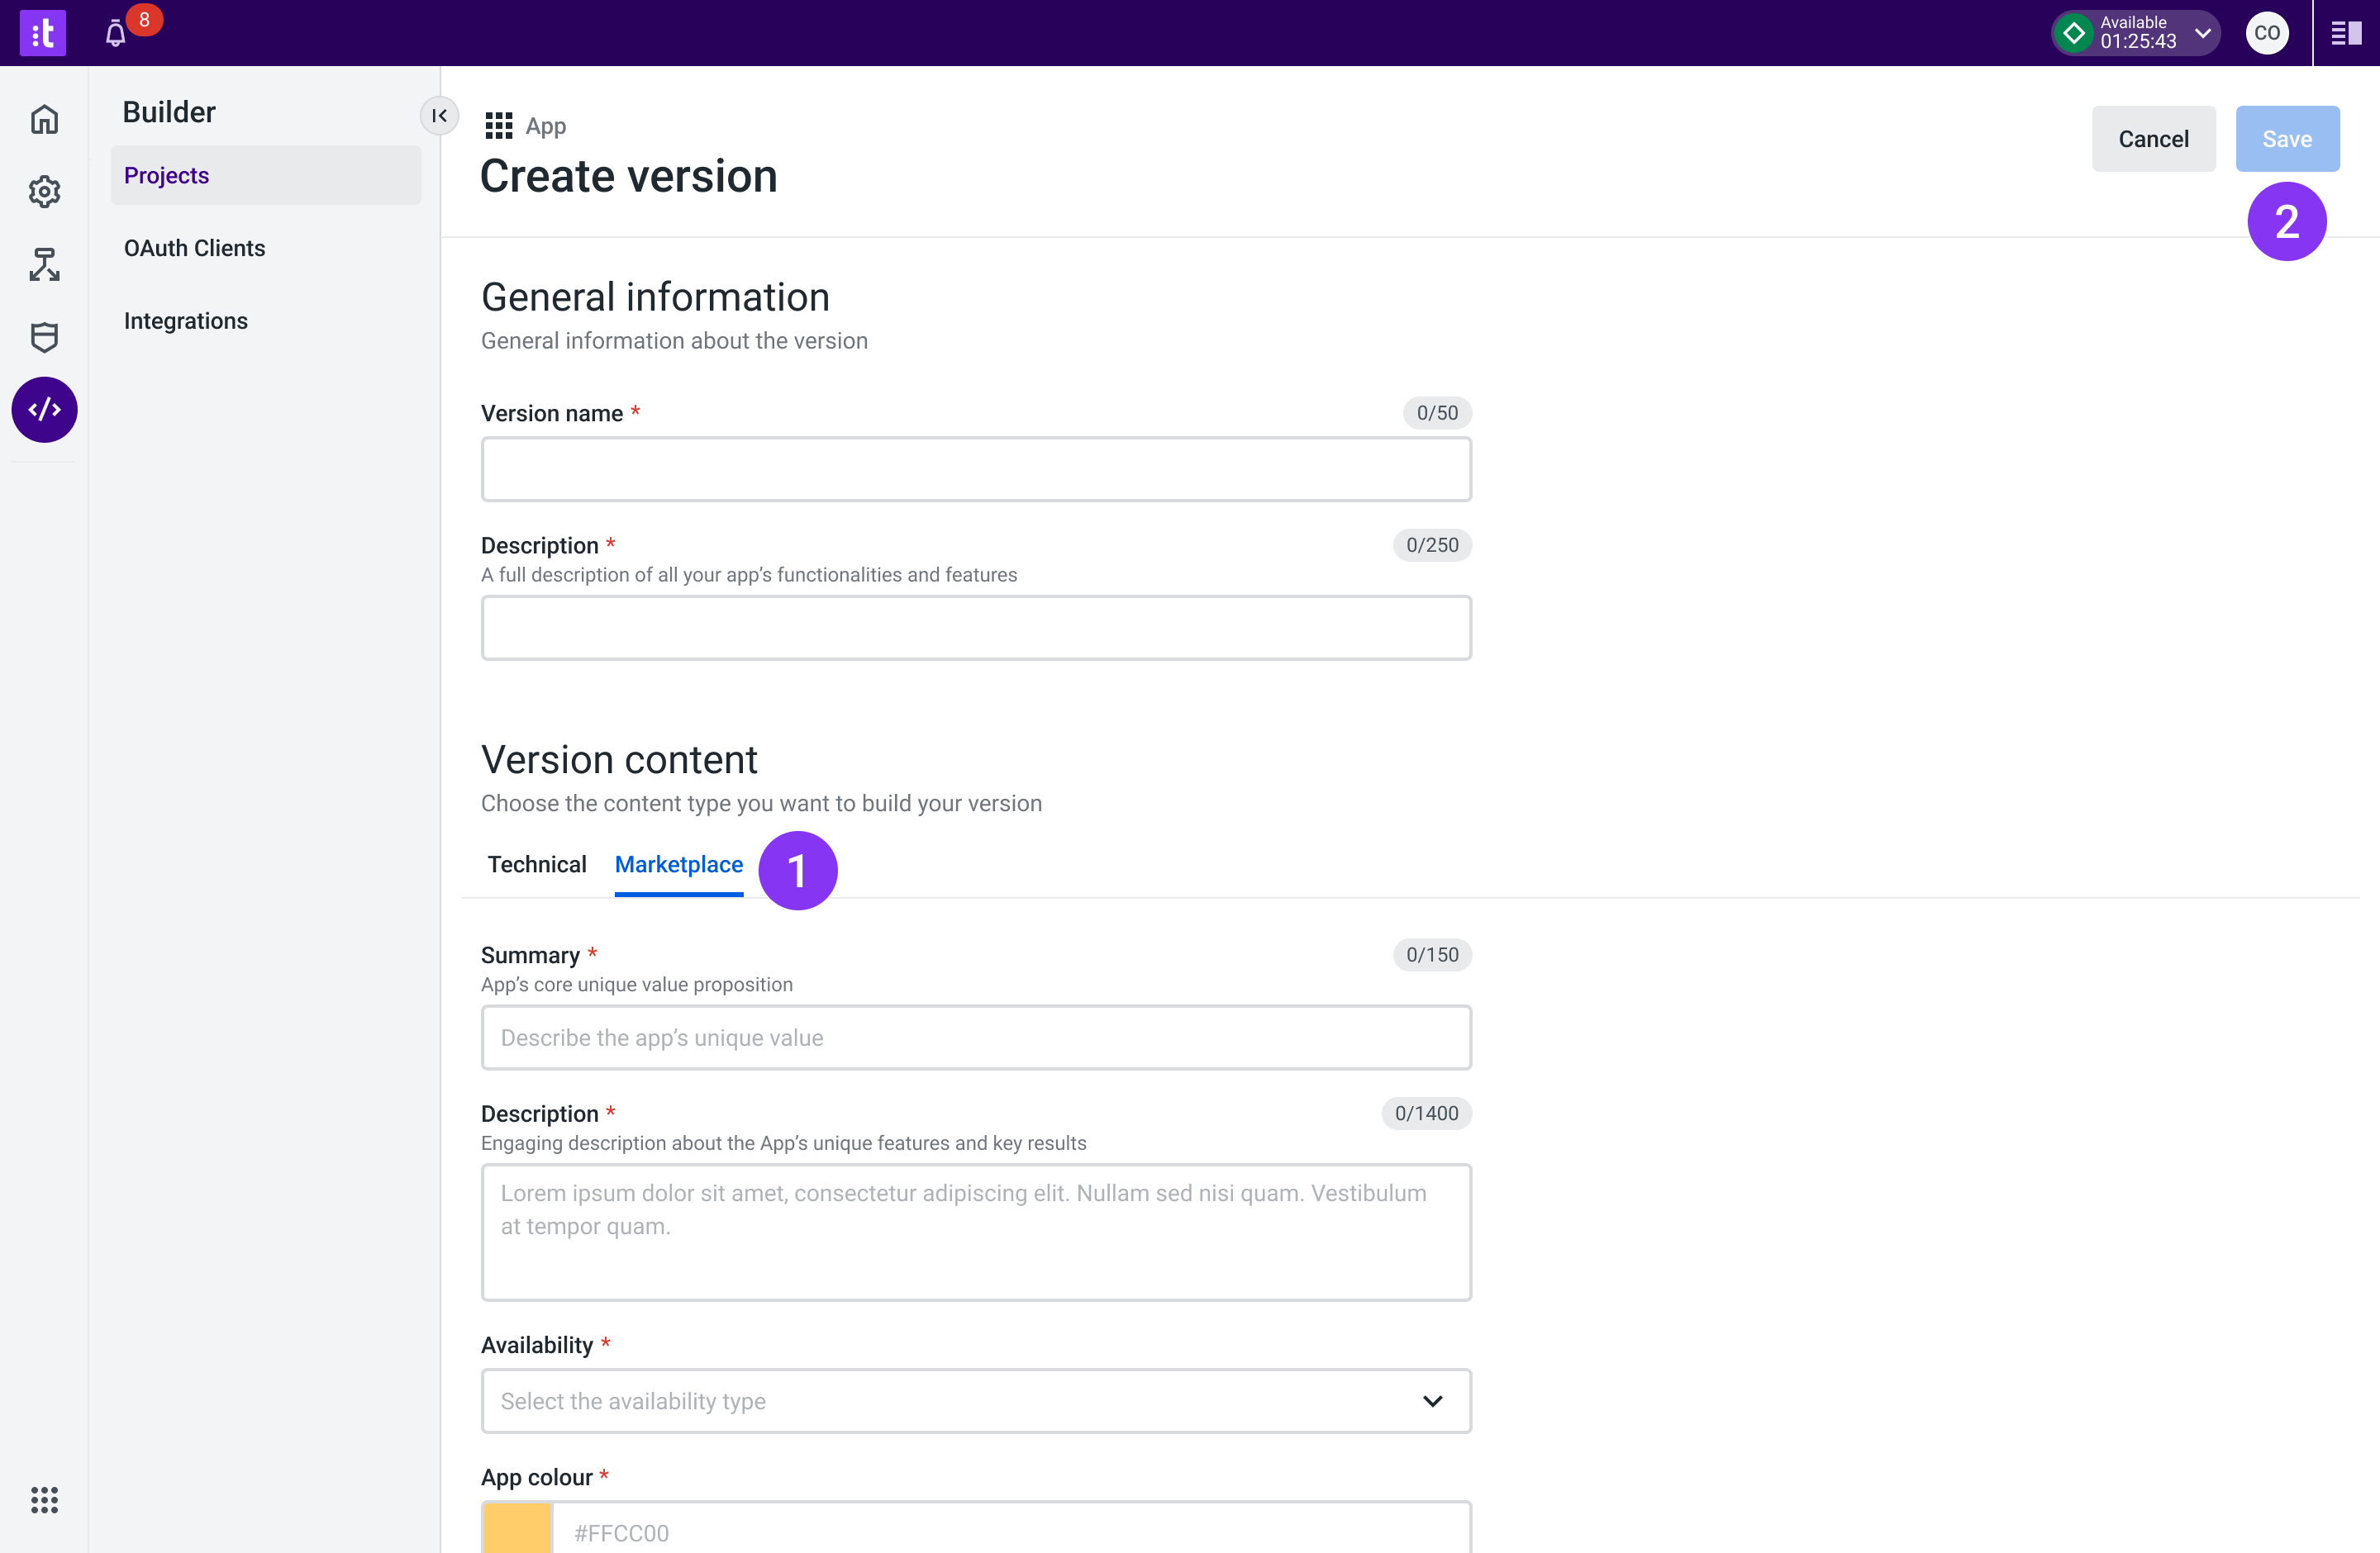Select the Marketplace tab
The width and height of the screenshot is (2380, 1553).
click(678, 864)
